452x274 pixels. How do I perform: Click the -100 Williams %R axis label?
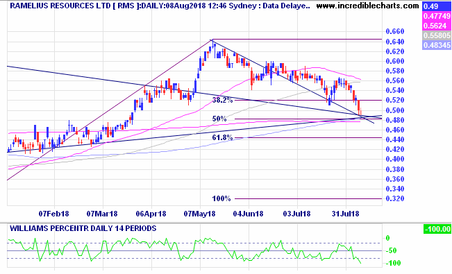coord(393,264)
